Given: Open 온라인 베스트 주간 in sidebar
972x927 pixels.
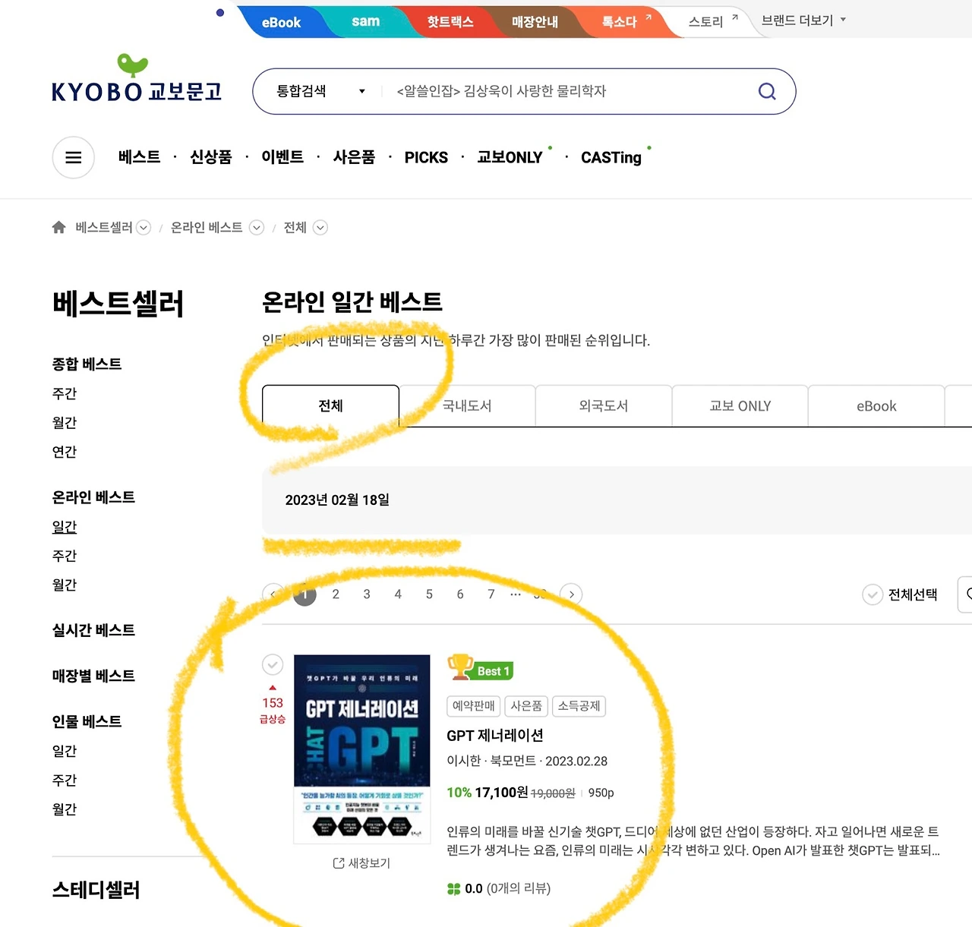Looking at the screenshot, I should click(x=65, y=556).
